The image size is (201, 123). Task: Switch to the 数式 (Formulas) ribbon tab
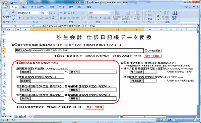[52, 7]
